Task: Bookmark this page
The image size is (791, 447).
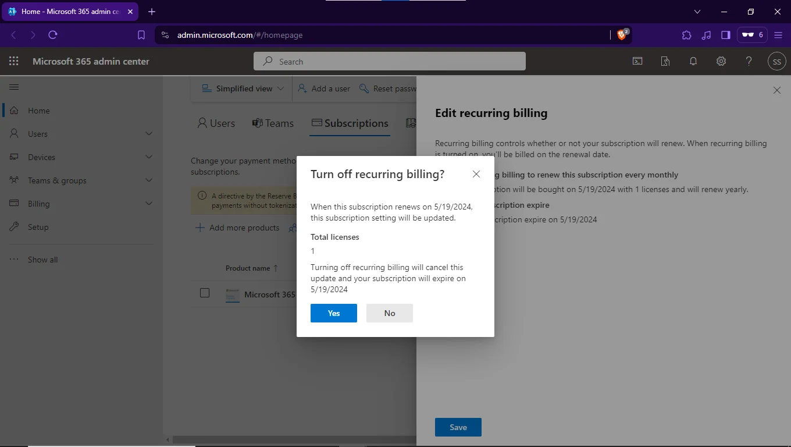Action: point(141,35)
